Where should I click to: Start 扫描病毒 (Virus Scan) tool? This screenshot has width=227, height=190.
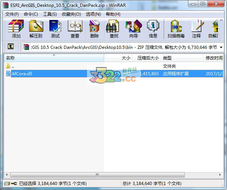tap(176, 29)
